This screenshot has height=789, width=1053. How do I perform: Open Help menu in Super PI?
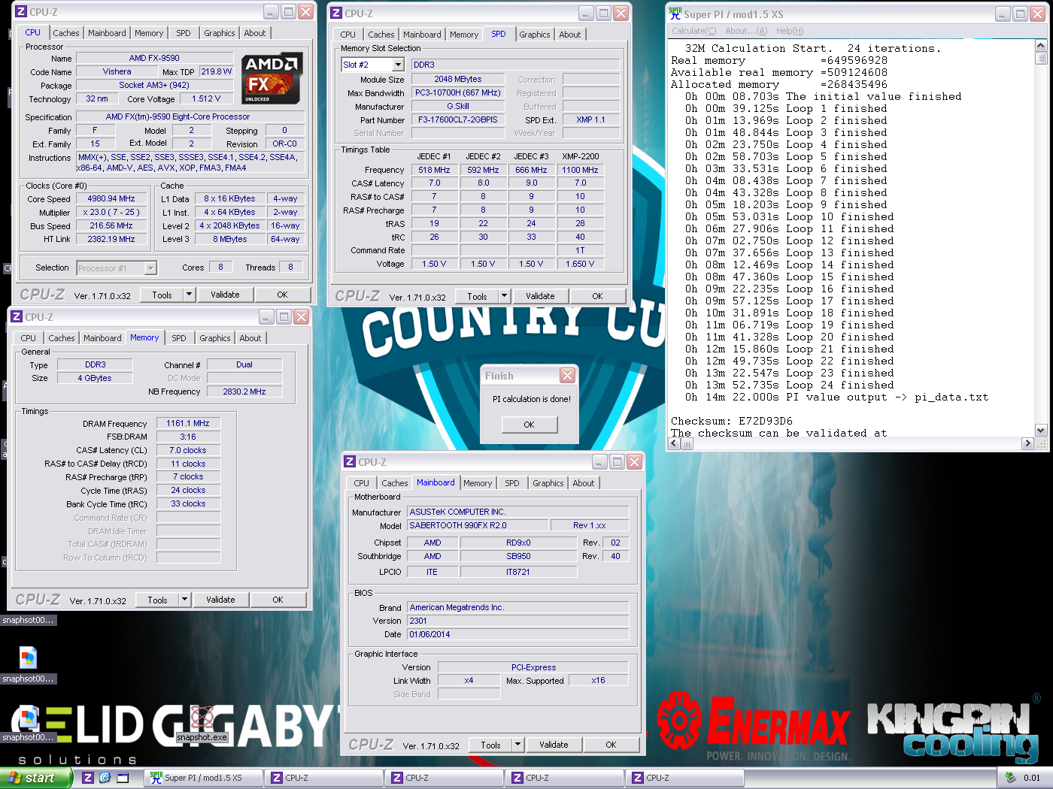[790, 31]
